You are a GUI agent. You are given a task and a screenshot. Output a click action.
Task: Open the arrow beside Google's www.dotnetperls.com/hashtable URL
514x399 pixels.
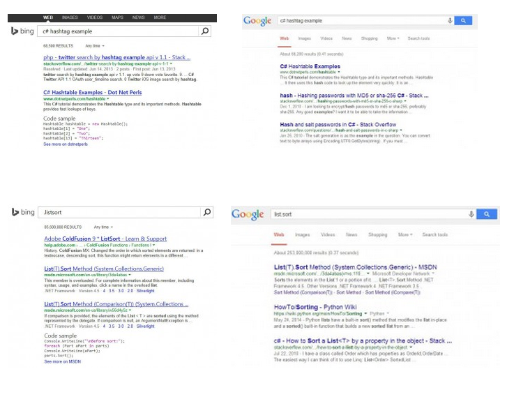(339, 72)
